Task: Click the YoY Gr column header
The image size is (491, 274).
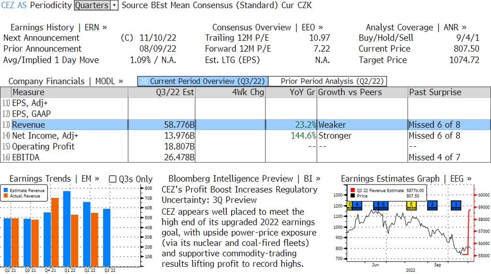Action: pyautogui.click(x=291, y=92)
